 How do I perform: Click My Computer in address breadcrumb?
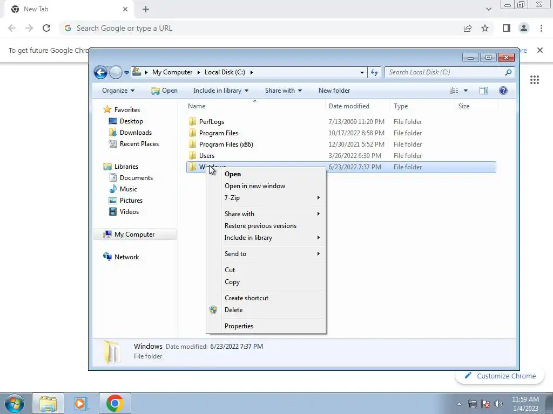[172, 72]
